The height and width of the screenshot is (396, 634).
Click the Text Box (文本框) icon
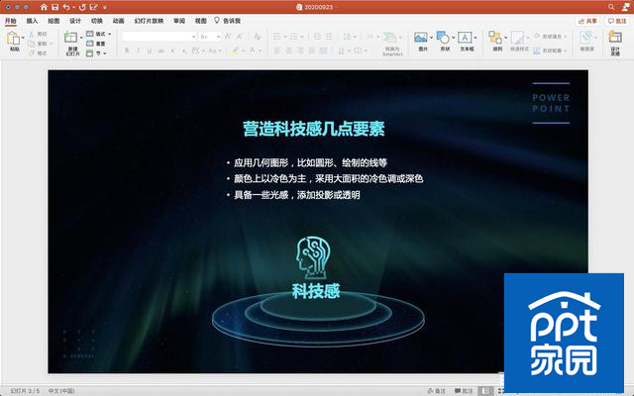pos(465,38)
